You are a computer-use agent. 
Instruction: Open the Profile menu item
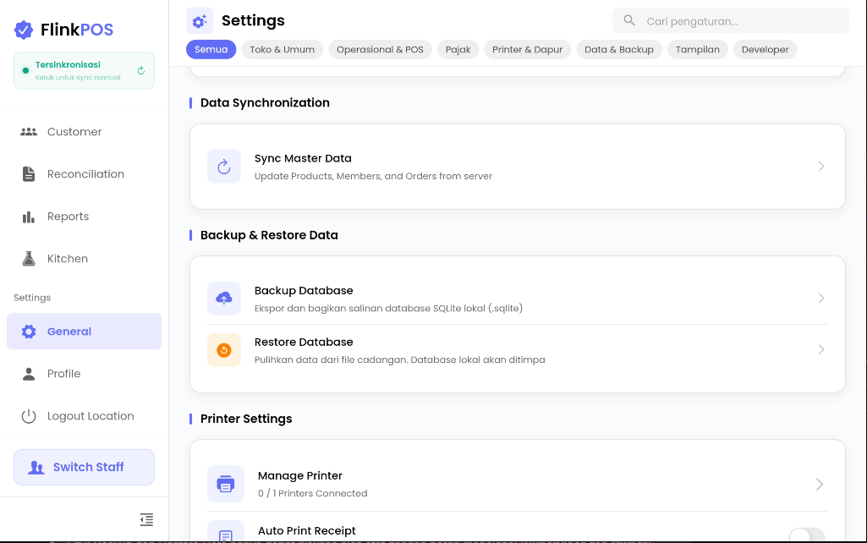84,374
